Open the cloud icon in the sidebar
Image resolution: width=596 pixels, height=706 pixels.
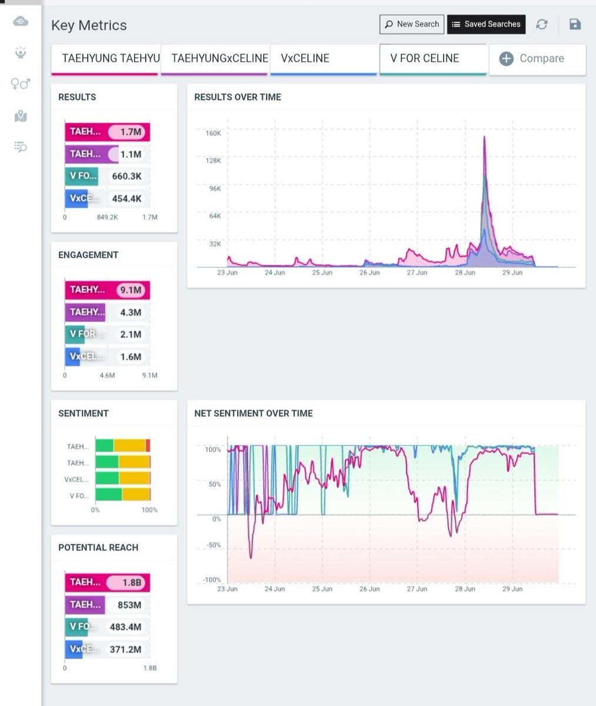pos(21,22)
